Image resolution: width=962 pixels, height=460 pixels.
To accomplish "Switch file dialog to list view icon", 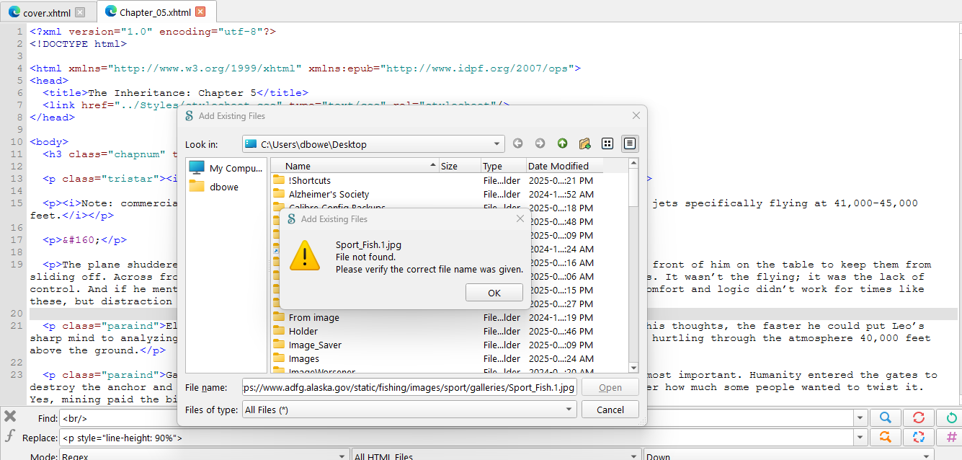I will click(x=607, y=143).
